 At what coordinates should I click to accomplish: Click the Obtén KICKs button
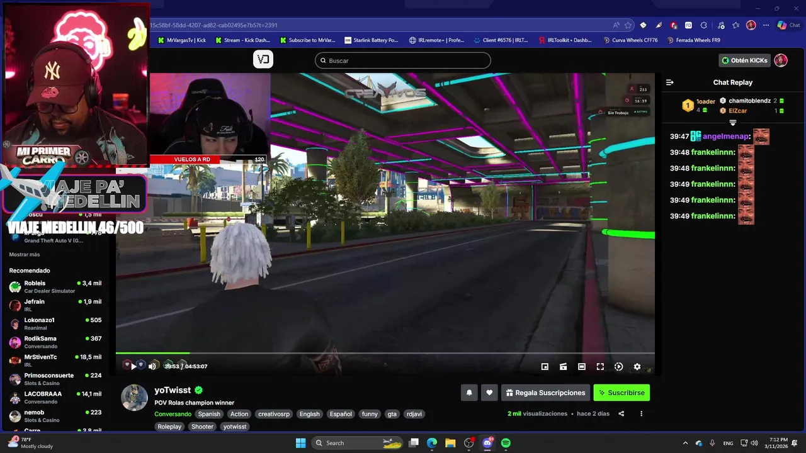tap(744, 60)
